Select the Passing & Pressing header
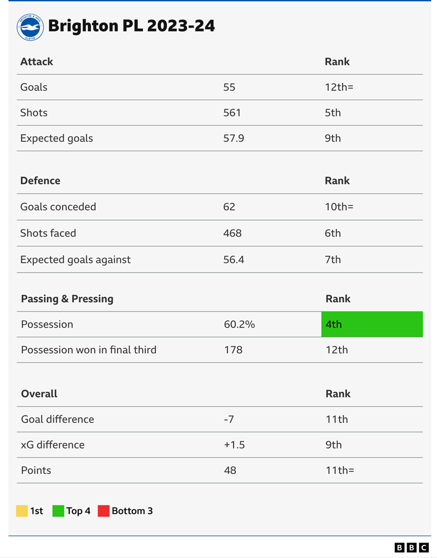Screen dimensions: 437x558 (x=67, y=299)
